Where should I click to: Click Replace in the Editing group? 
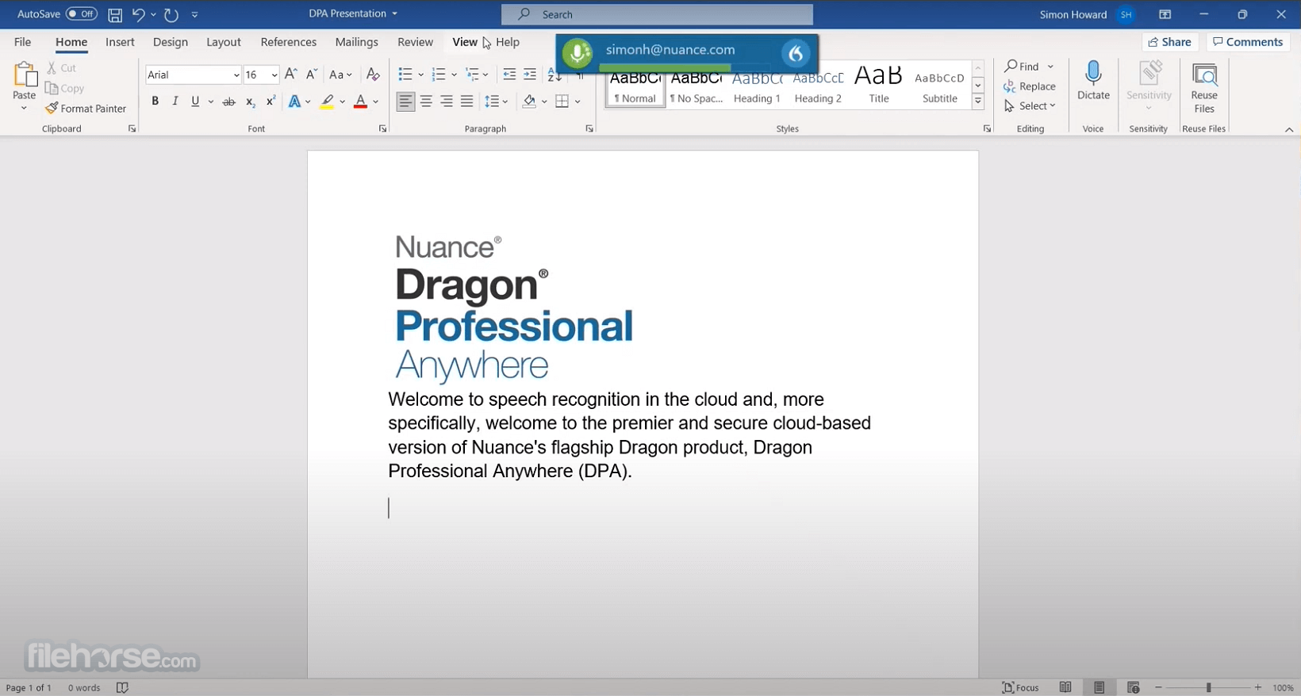coord(1030,86)
